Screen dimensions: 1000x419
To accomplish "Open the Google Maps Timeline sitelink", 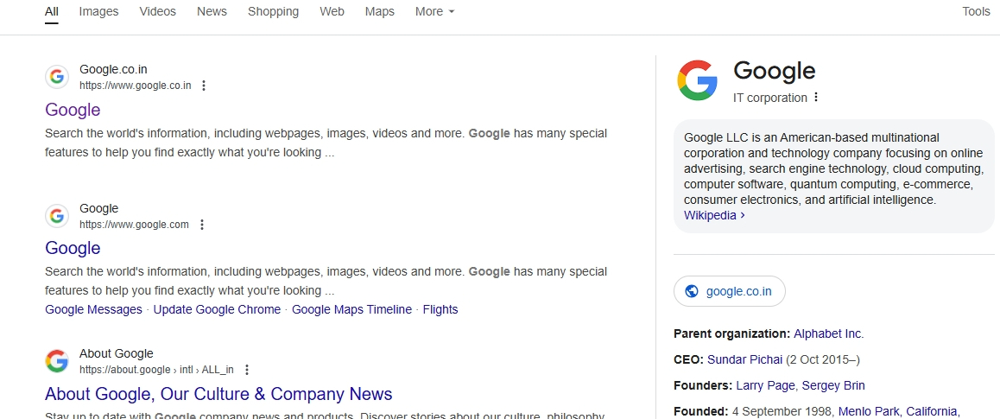I will [x=352, y=309].
